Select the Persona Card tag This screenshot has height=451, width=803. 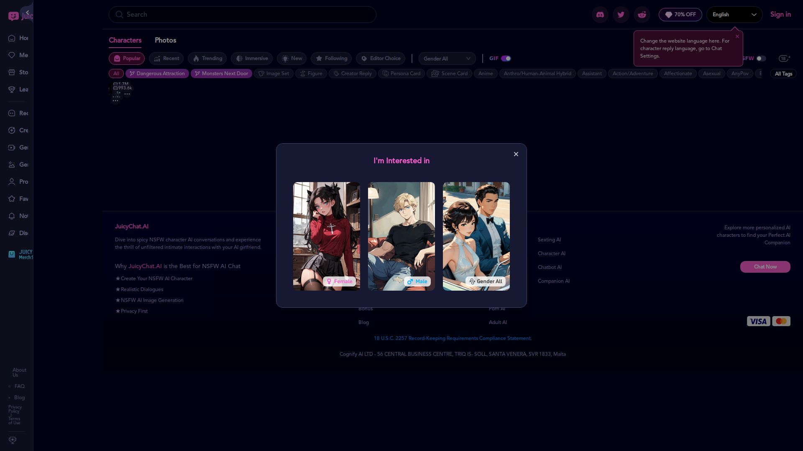point(401,73)
